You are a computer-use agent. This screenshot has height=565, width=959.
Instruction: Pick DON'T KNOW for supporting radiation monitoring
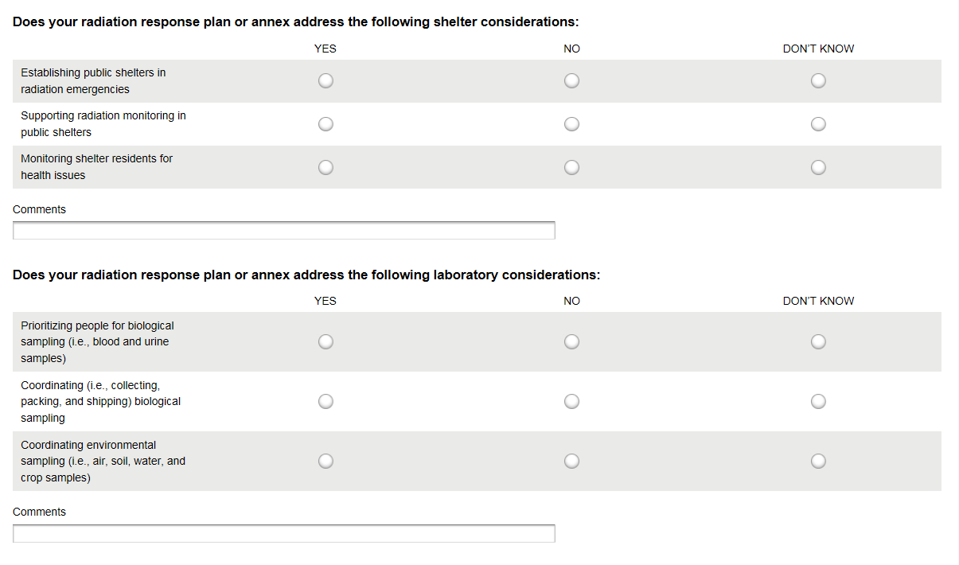(818, 124)
